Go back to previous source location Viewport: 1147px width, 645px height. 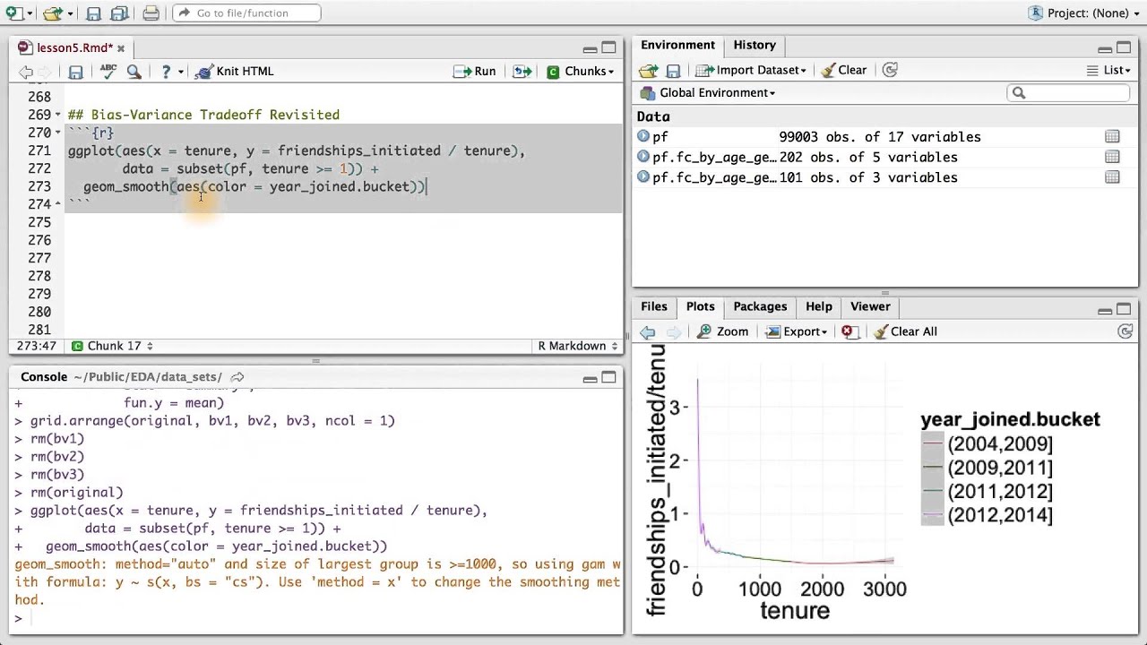click(26, 72)
